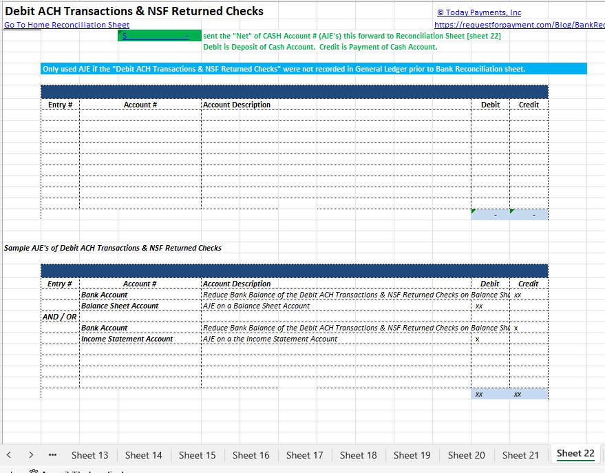Click italic 'Credit' header in the sample table
Viewport: 605px width, 473px height.
tap(528, 284)
